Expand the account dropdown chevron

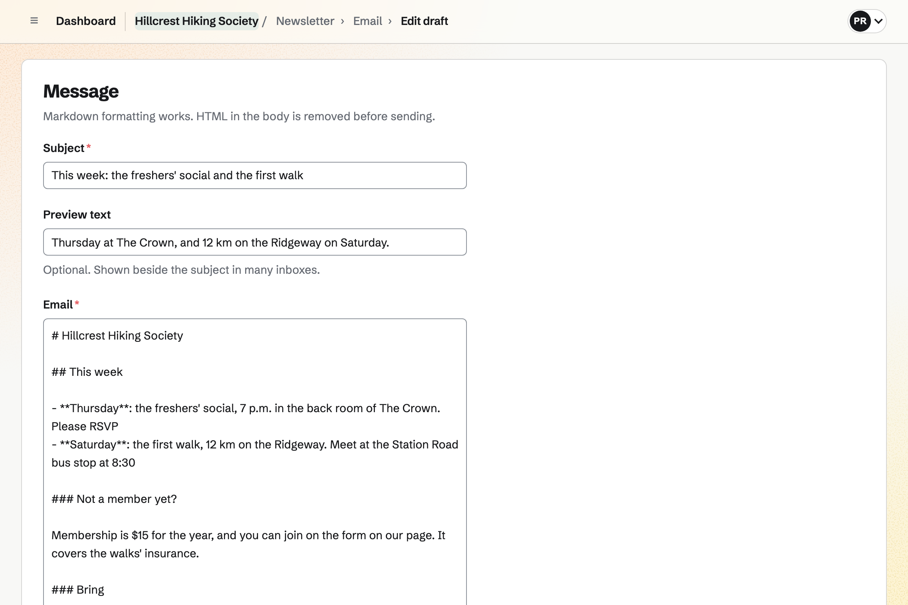878,21
